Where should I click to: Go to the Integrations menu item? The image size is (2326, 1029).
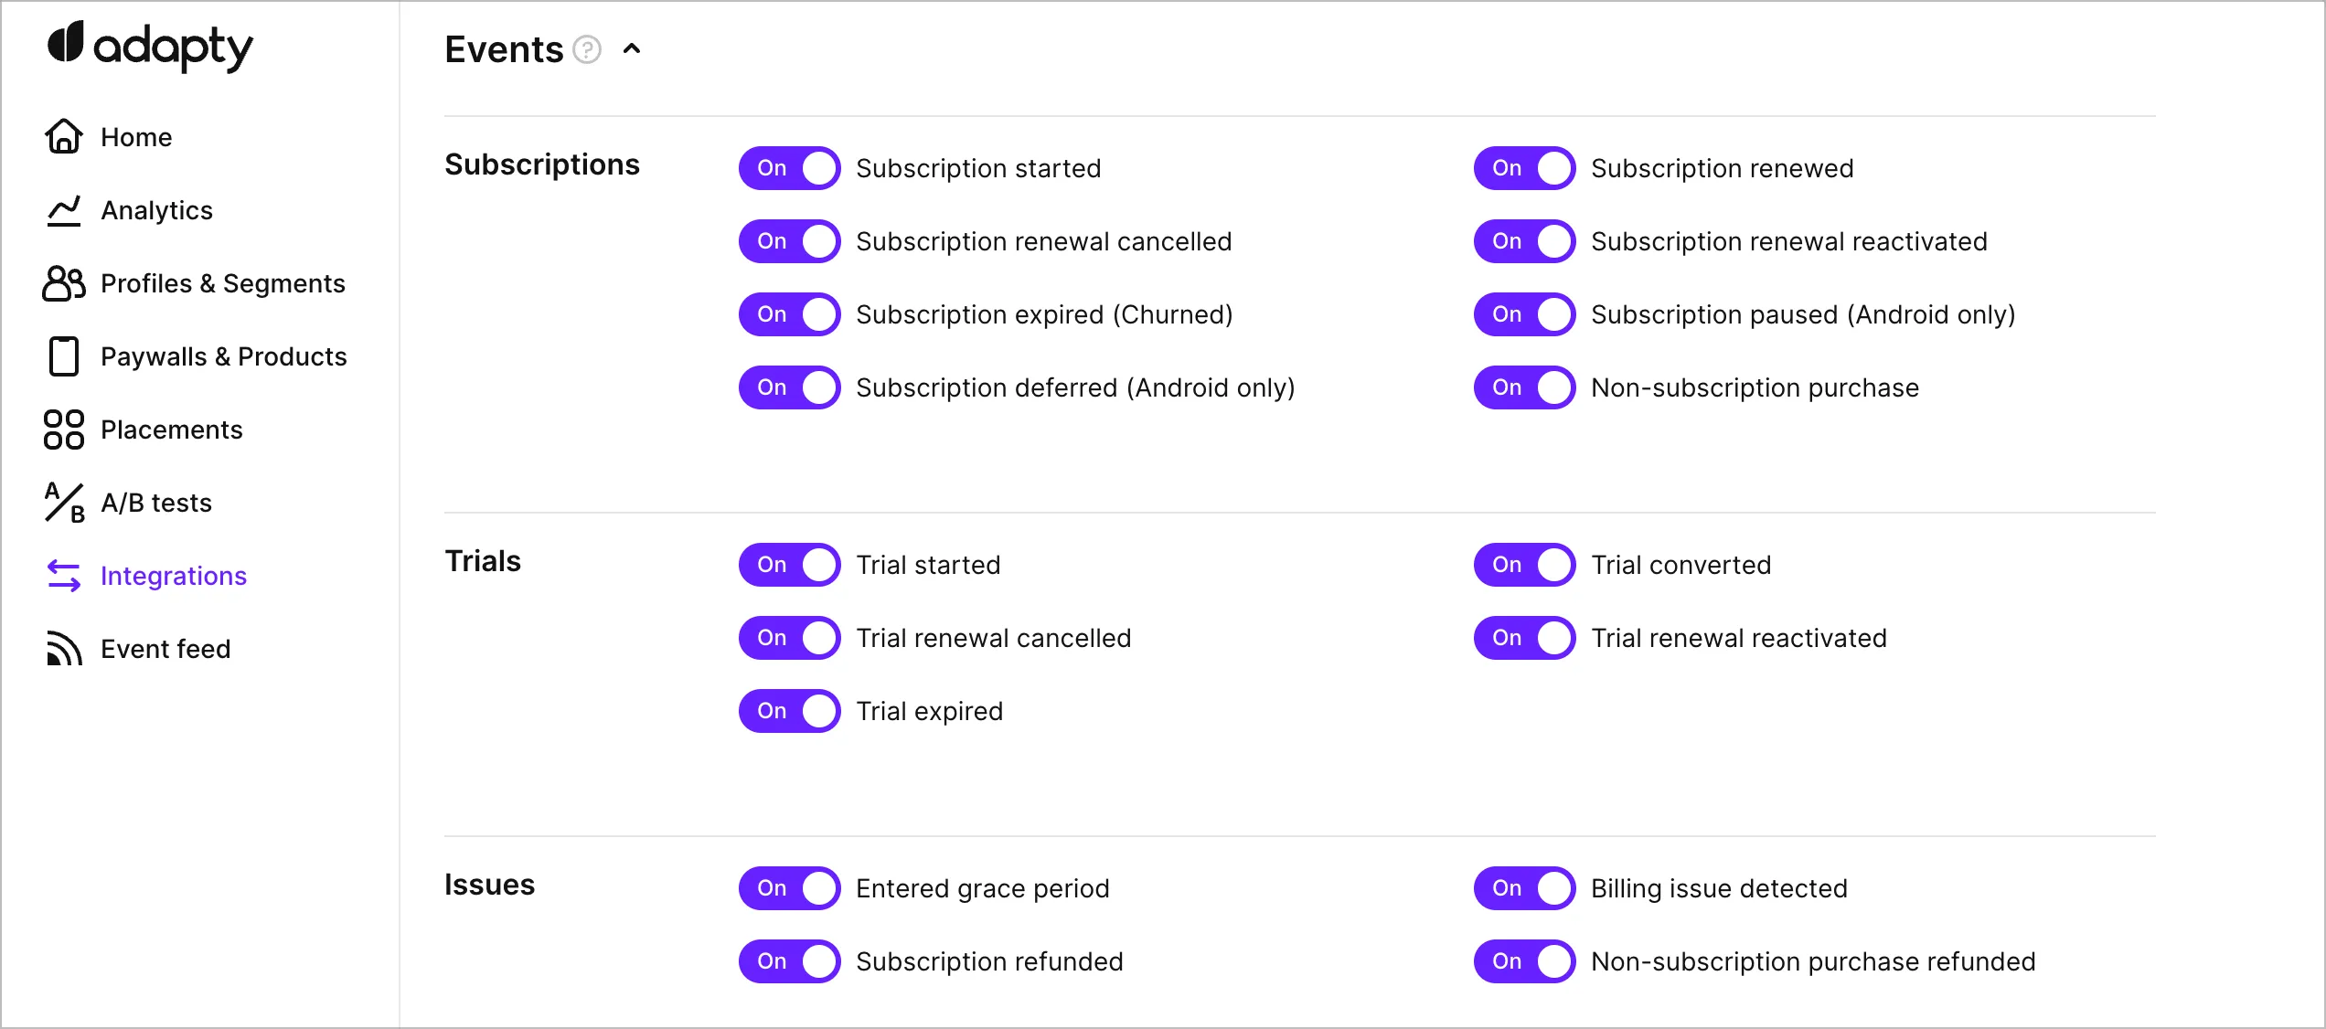tap(174, 576)
